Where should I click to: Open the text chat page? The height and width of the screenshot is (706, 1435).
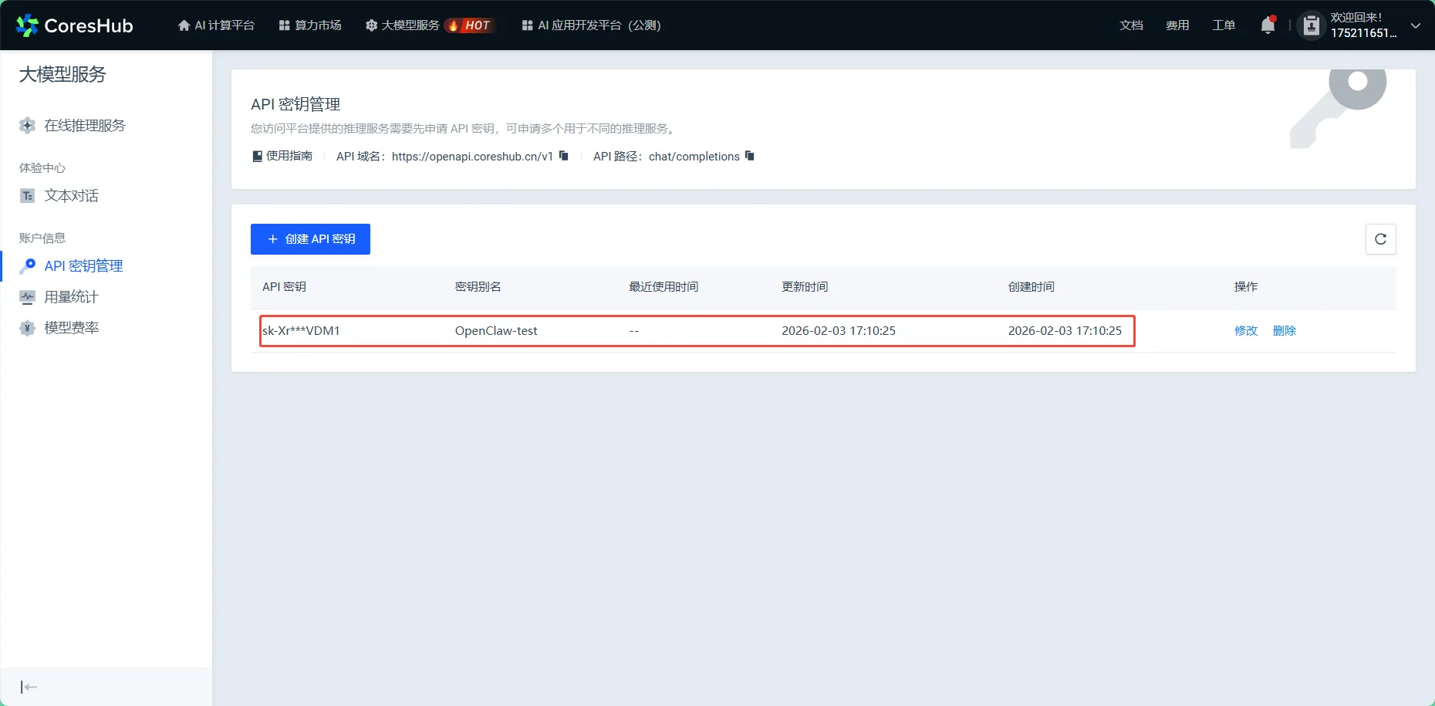[x=71, y=196]
